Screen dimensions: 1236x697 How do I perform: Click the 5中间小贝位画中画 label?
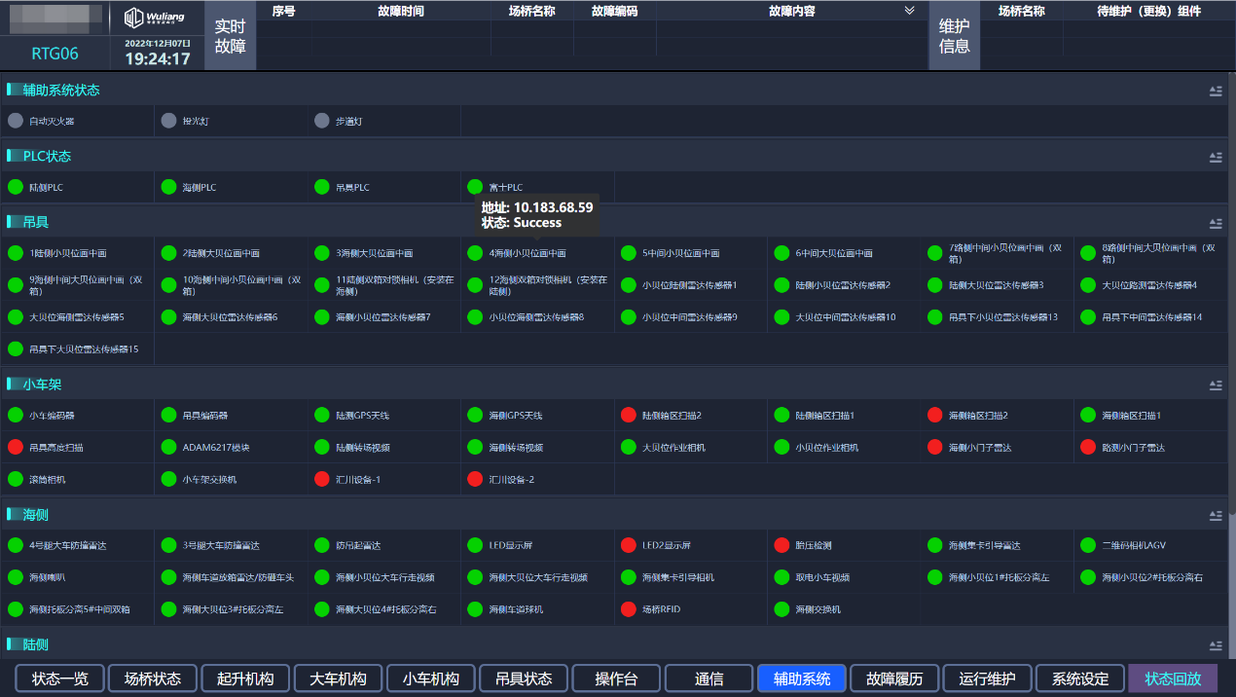coord(681,253)
